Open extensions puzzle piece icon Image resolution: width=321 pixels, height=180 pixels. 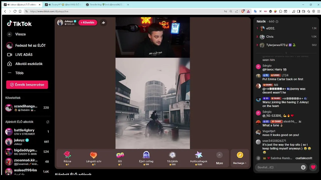281,11
